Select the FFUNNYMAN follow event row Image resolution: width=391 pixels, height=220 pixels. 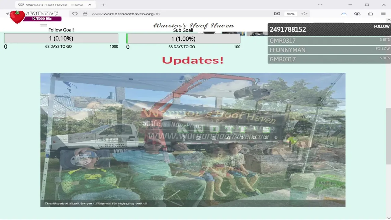pyautogui.click(x=329, y=50)
